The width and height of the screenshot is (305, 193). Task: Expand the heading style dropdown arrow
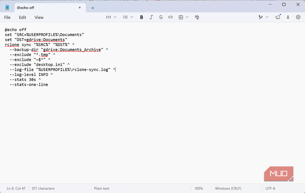(115, 17)
